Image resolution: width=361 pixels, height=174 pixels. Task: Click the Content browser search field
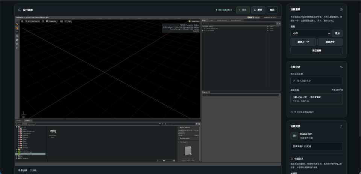coord(180,124)
